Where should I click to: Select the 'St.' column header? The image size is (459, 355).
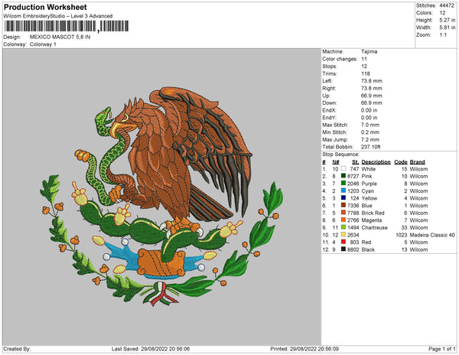pyautogui.click(x=356, y=162)
